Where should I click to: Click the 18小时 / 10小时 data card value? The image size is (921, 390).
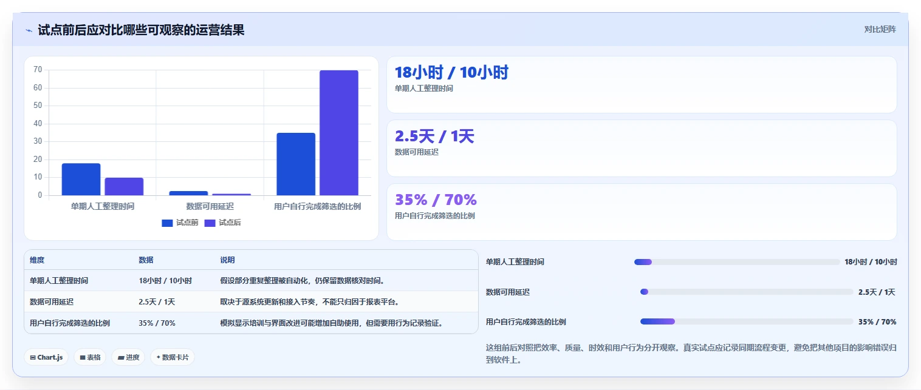(x=451, y=73)
